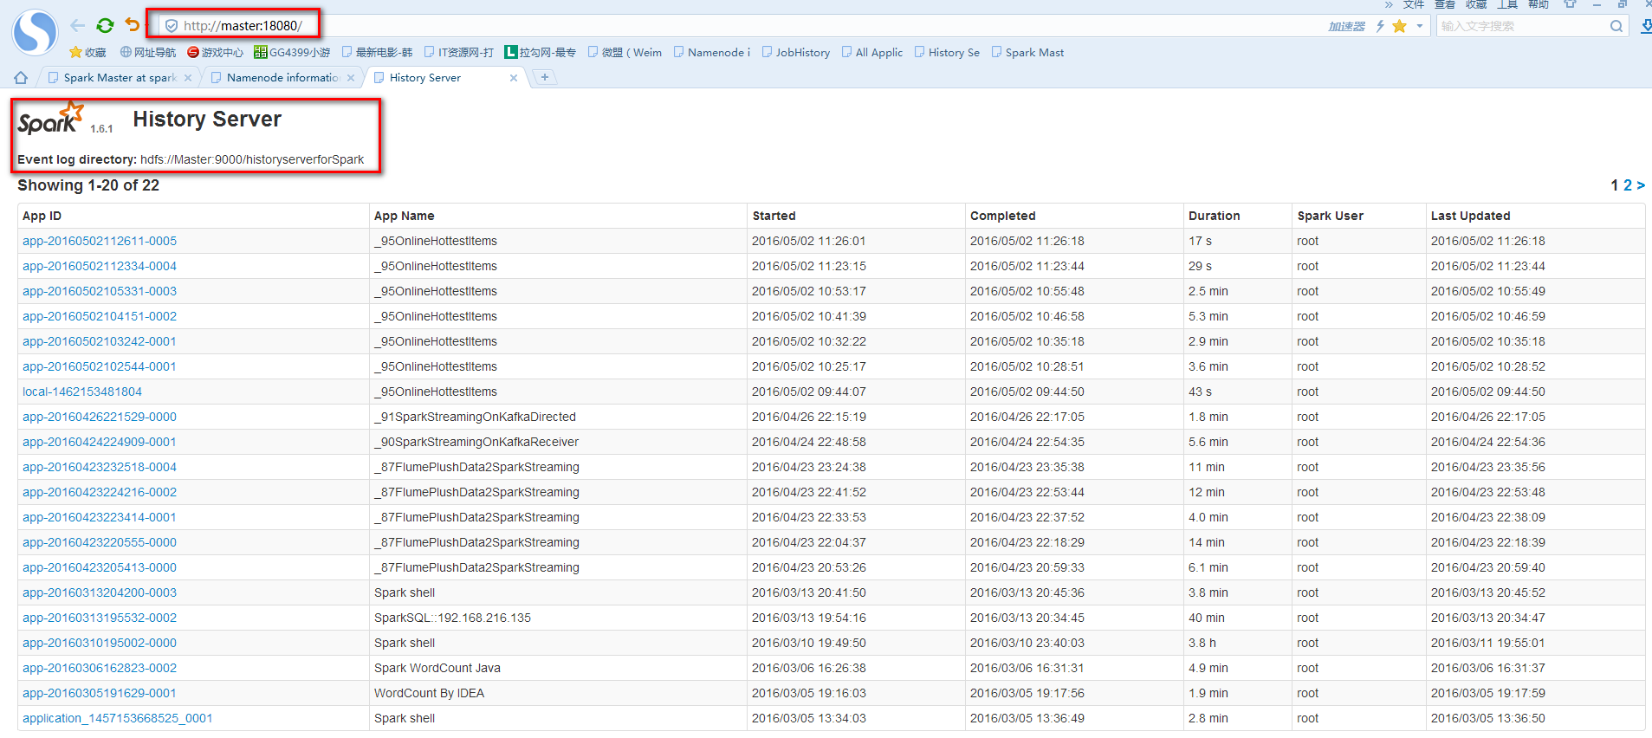Open the 工具 menu
This screenshot has height=738, width=1652.
1507,4
